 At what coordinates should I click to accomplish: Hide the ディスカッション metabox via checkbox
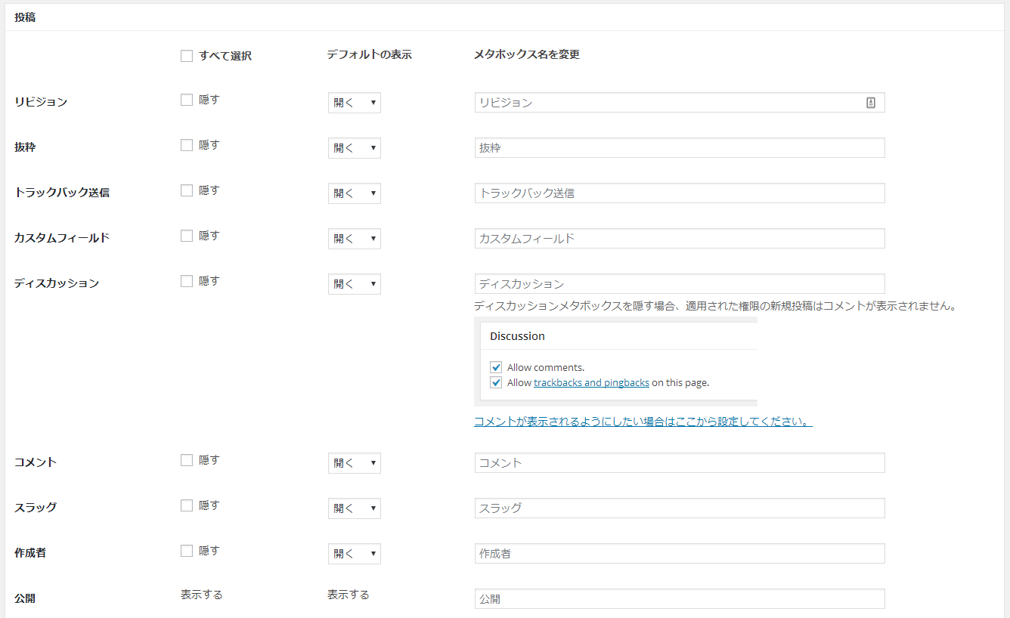tap(187, 281)
